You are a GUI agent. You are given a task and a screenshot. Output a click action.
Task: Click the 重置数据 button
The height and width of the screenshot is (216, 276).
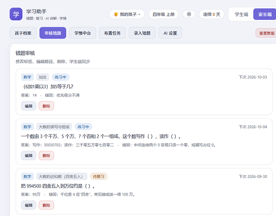[x=266, y=33]
